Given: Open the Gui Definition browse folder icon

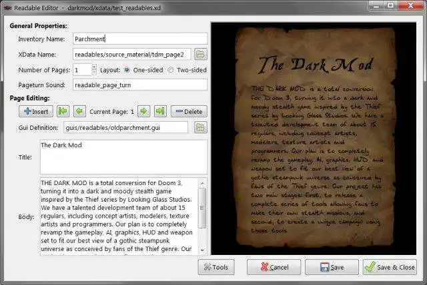Looking at the screenshot, I should (x=200, y=127).
